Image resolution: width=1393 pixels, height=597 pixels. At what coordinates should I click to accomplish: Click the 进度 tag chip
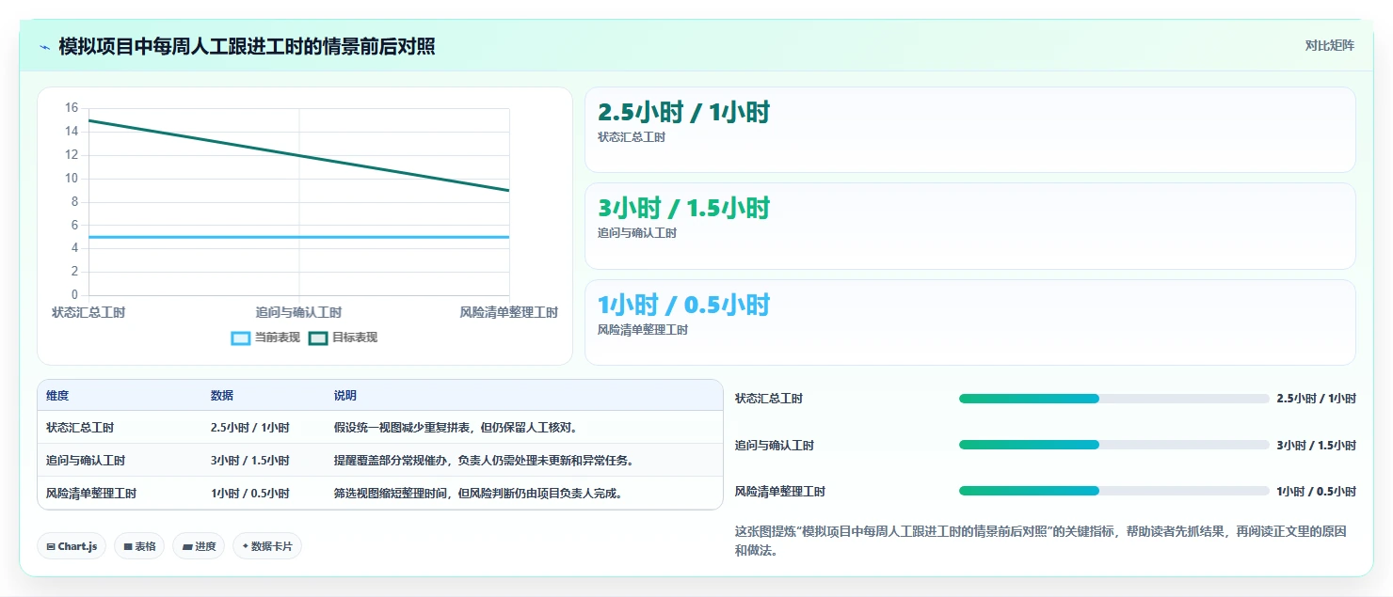pos(199,546)
